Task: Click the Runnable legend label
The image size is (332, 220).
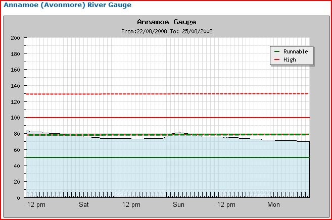Action: (x=296, y=51)
